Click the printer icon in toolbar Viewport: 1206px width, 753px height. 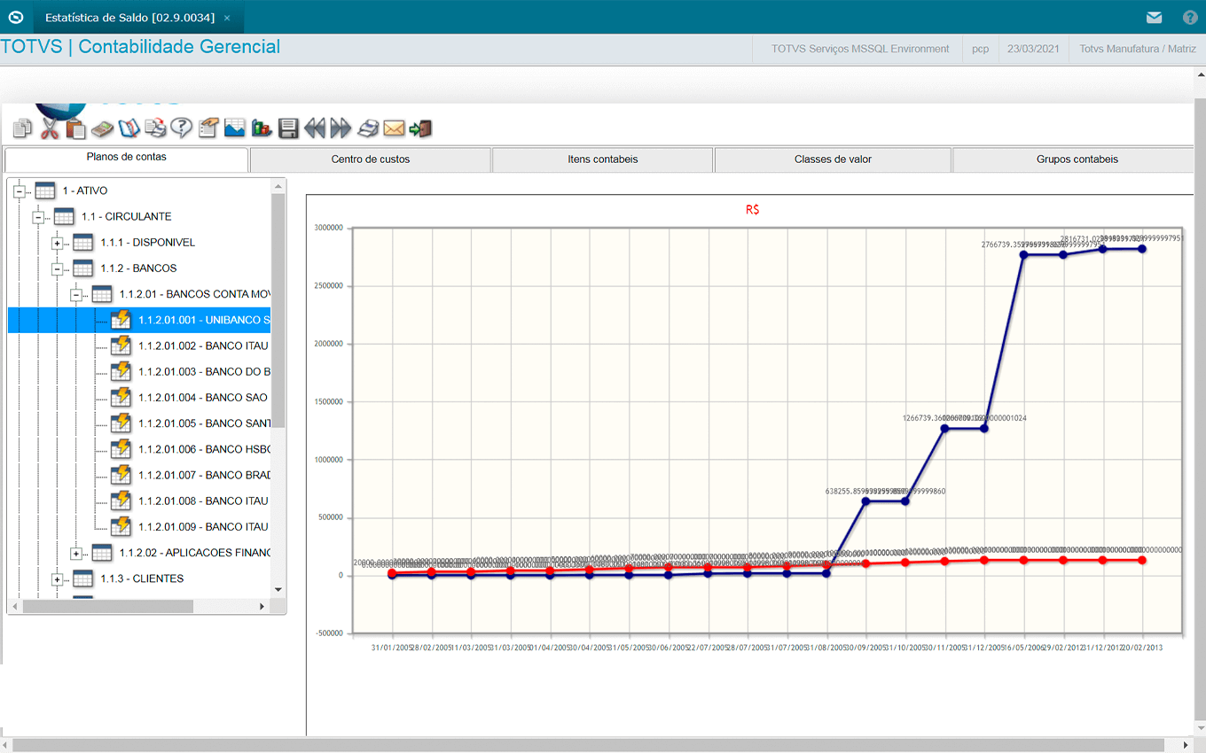(x=368, y=128)
